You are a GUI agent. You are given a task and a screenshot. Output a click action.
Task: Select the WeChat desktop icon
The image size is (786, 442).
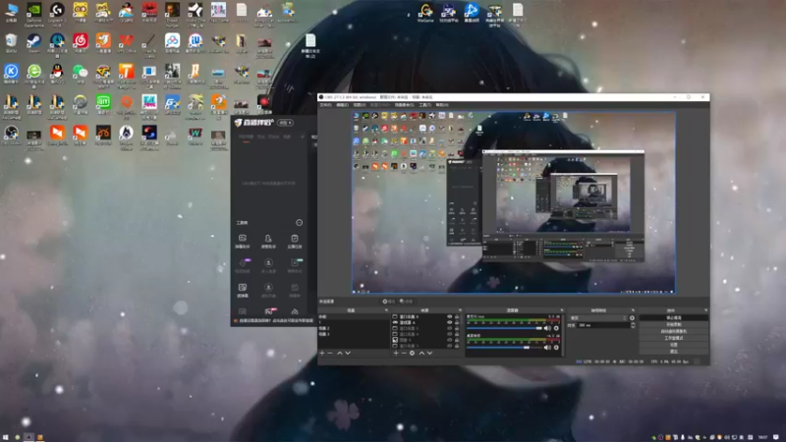tap(80, 74)
